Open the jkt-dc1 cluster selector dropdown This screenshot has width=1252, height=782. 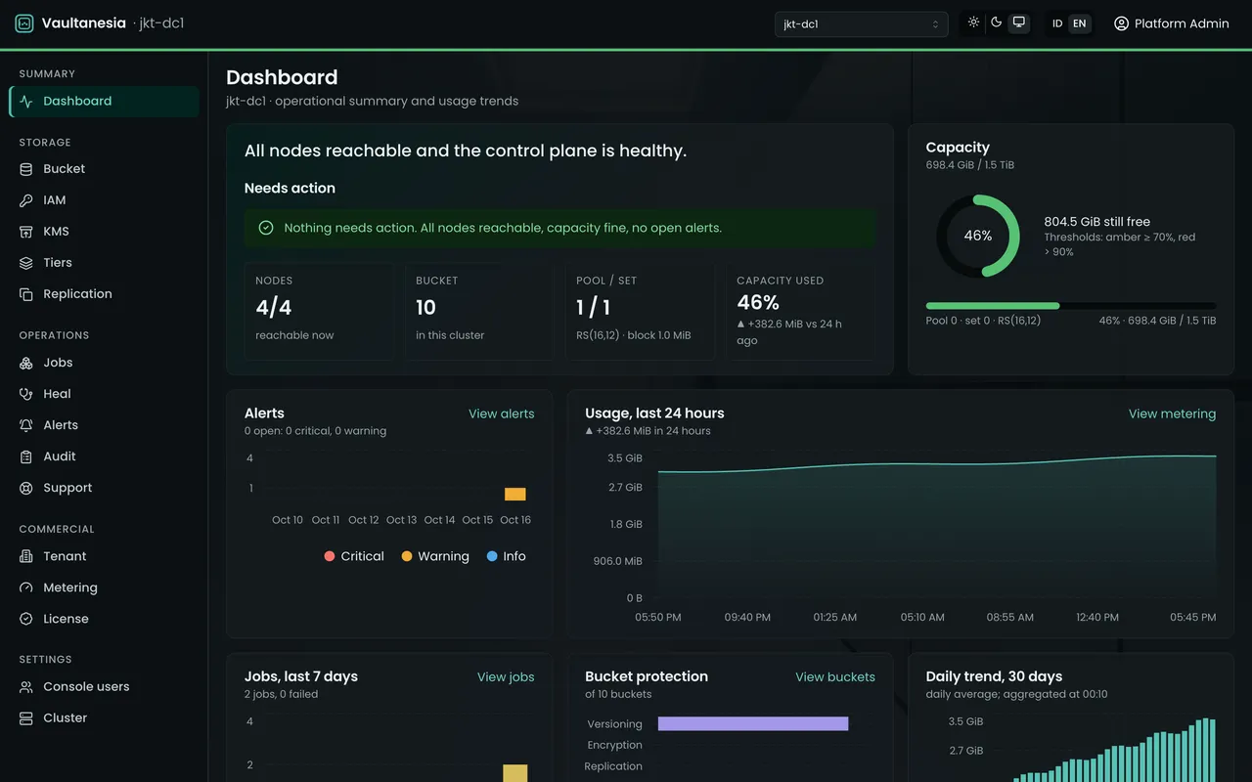861,24
